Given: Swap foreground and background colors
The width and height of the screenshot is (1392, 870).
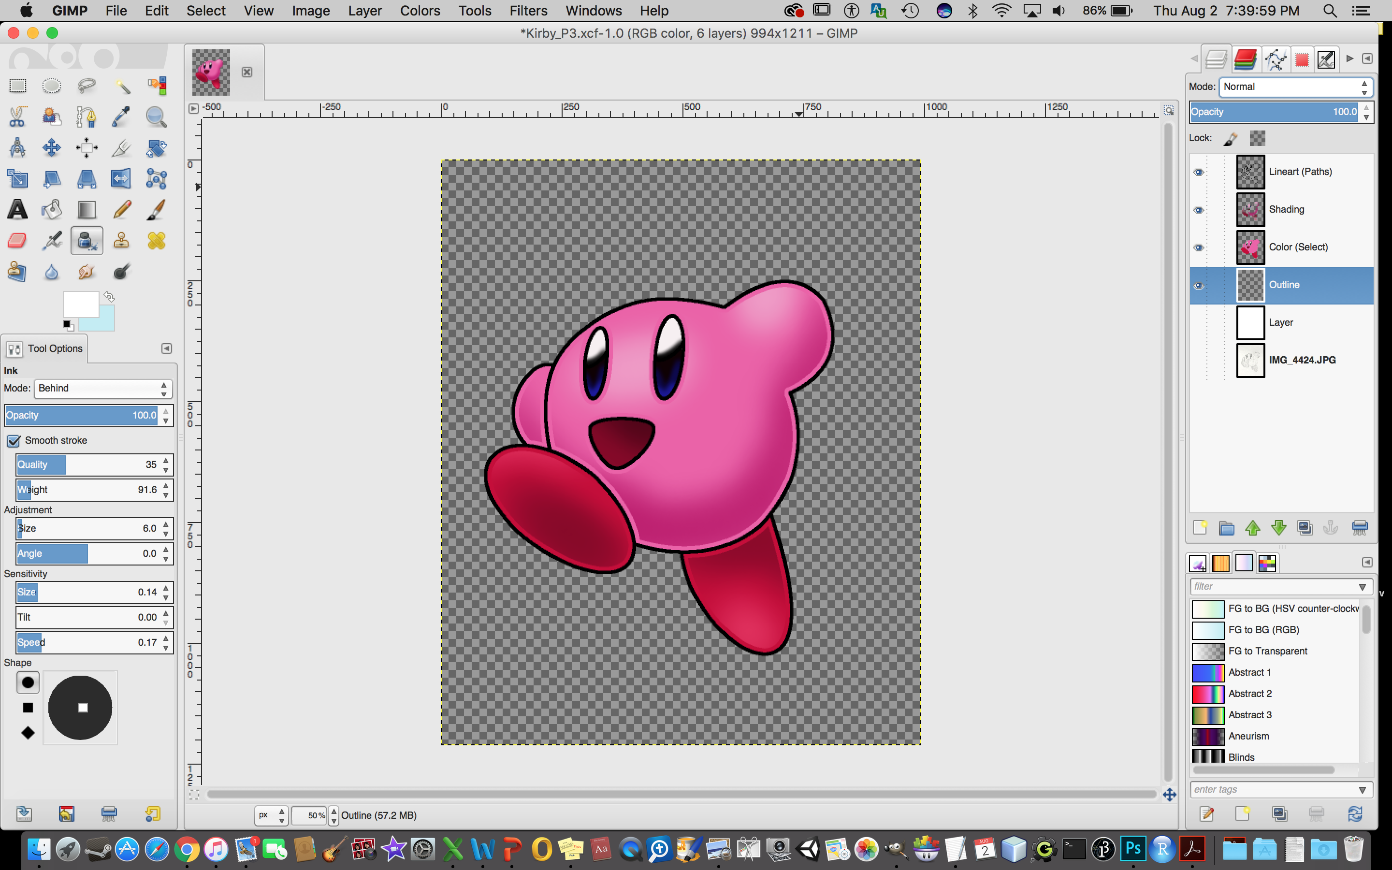Looking at the screenshot, I should click(109, 297).
